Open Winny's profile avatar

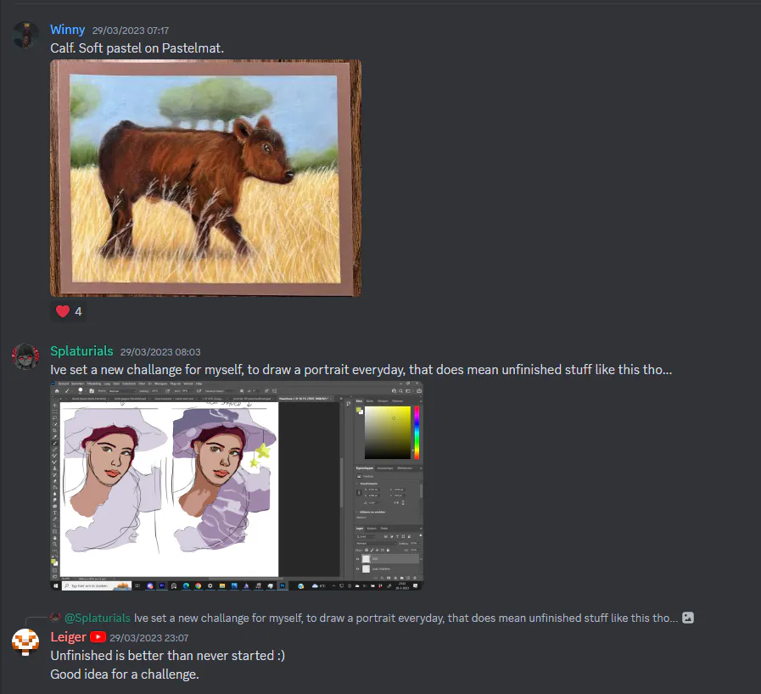tap(25, 35)
